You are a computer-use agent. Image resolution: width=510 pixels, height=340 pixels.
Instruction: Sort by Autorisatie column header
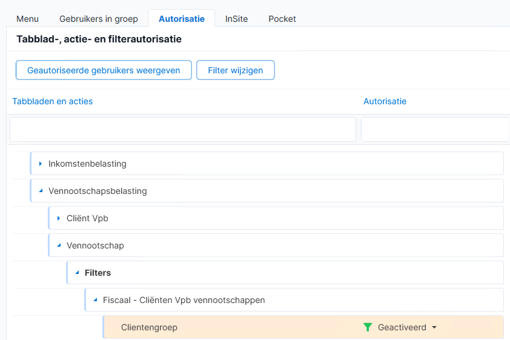(385, 101)
